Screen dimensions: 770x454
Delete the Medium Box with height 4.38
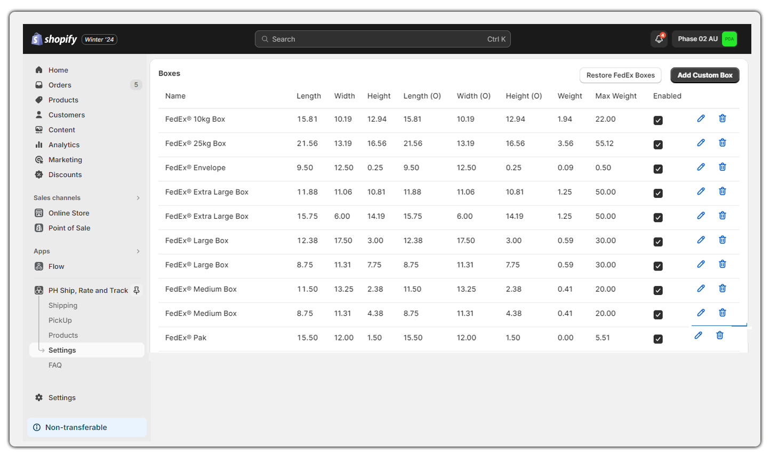tap(722, 313)
